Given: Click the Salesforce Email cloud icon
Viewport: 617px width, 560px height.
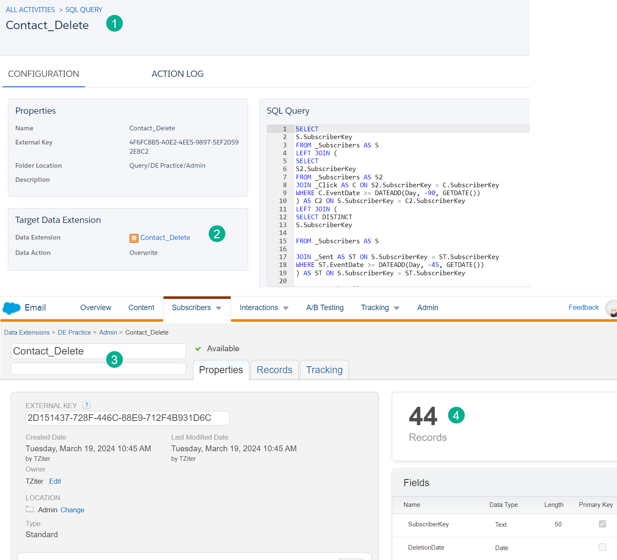Looking at the screenshot, I should (x=11, y=308).
